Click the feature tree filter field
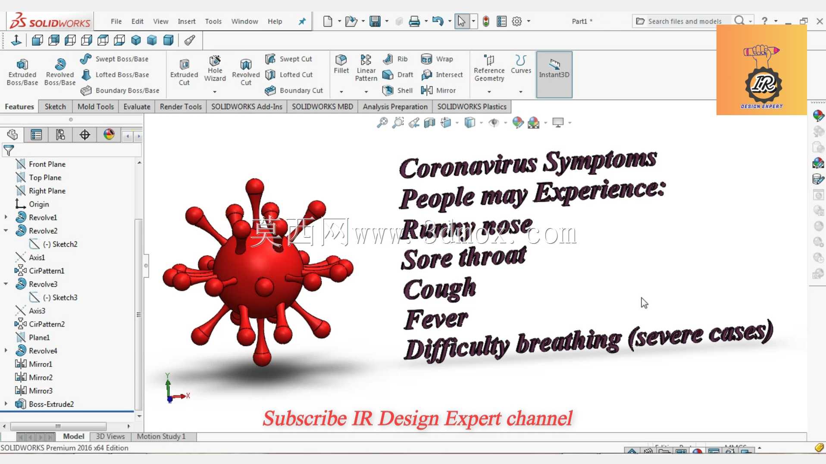 coord(72,150)
